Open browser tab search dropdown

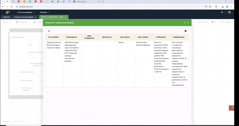tap(2, 2)
